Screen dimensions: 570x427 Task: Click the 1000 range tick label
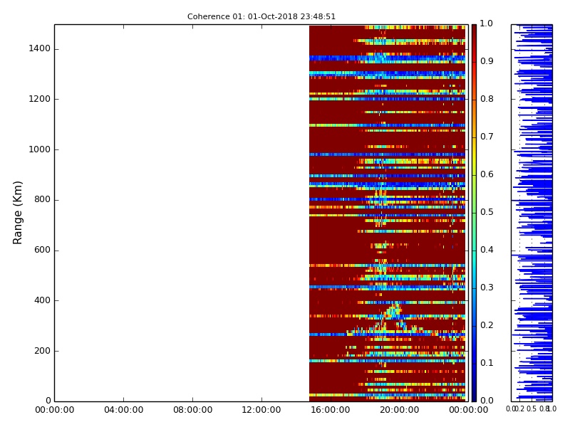pos(40,149)
